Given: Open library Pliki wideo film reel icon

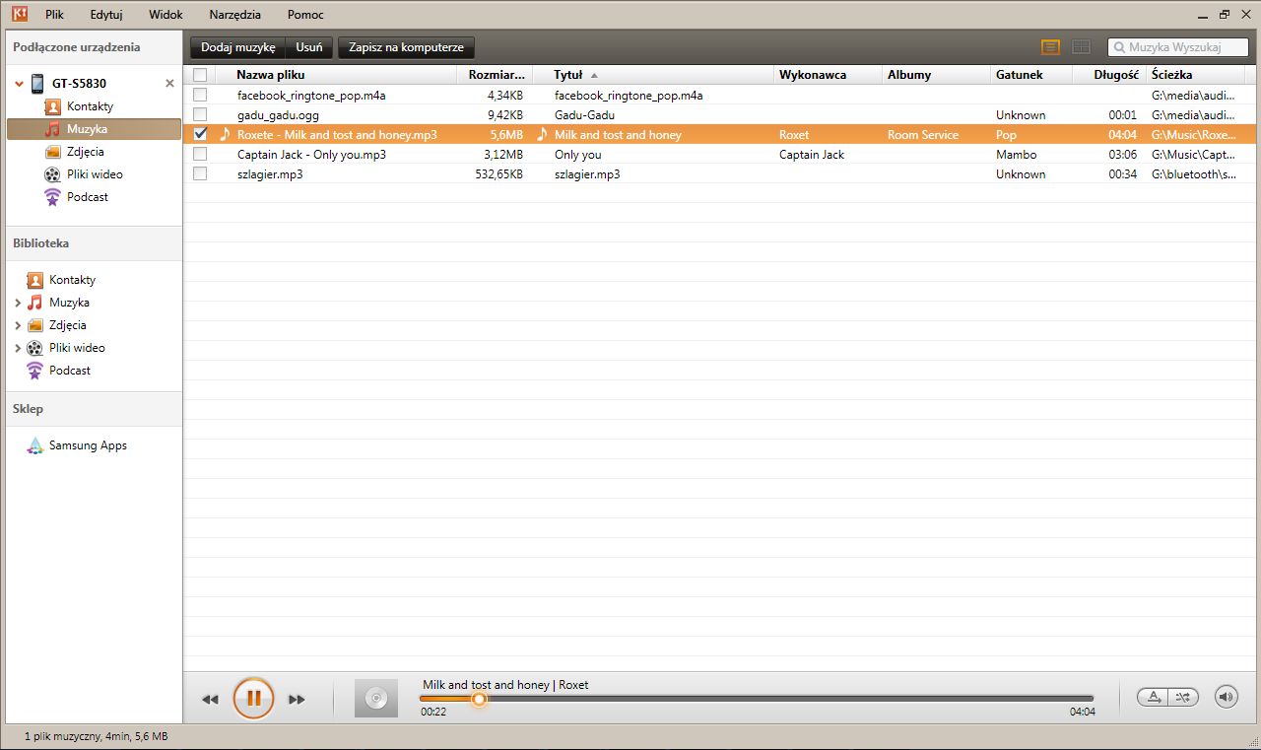Looking at the screenshot, I should [34, 348].
